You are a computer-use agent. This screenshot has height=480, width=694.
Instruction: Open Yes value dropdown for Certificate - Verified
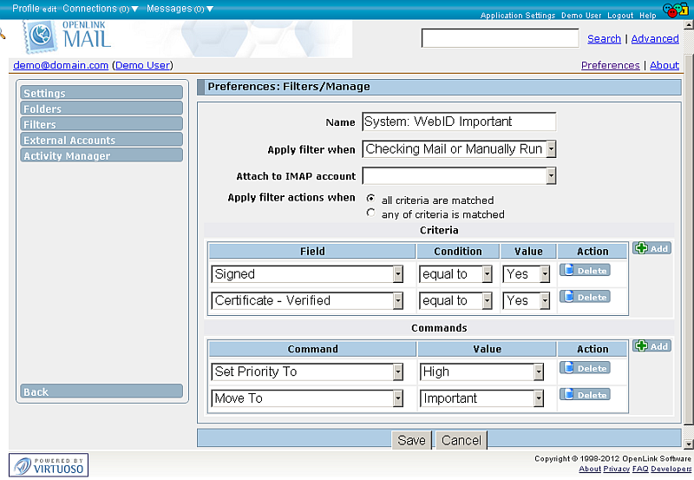(527, 300)
